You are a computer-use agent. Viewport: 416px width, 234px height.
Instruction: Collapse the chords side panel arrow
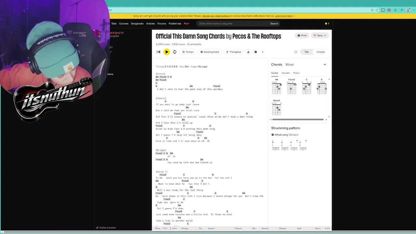(x=324, y=65)
